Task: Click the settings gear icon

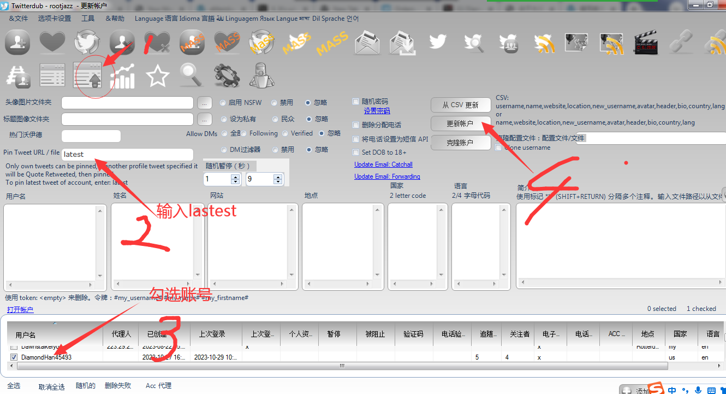Action: coord(227,75)
